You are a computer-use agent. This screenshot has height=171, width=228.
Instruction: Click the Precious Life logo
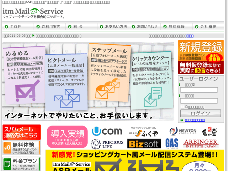pyautogui.click(x=107, y=144)
